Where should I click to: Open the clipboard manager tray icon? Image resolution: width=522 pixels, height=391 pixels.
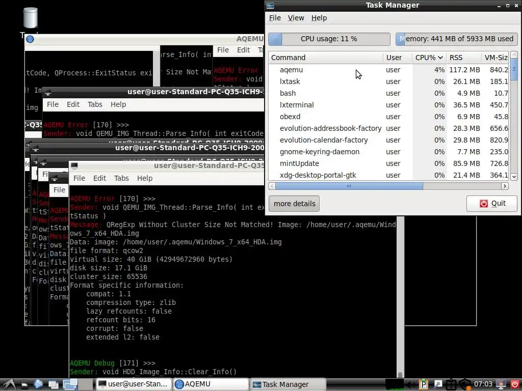click(x=451, y=384)
